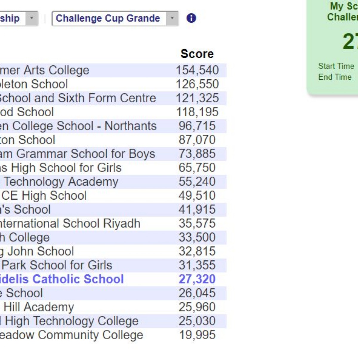Click the Arts College row

coord(45,70)
